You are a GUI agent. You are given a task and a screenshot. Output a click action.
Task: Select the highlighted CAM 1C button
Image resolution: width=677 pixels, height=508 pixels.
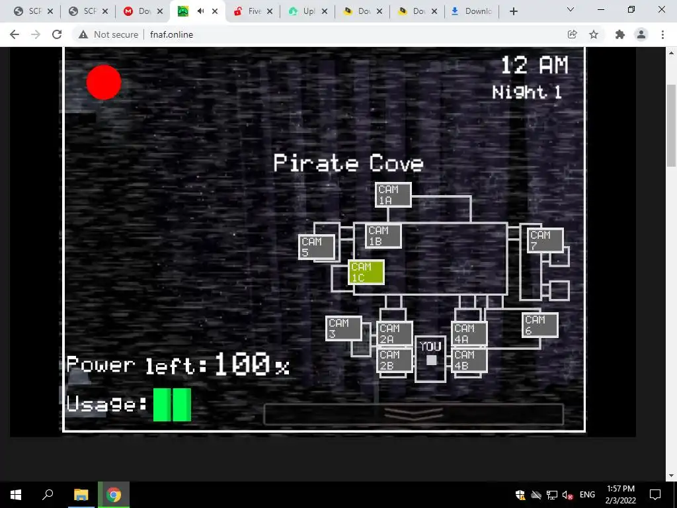coord(366,272)
